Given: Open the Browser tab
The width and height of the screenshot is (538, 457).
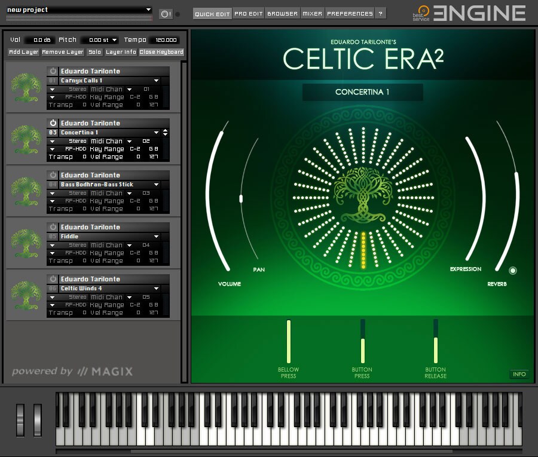Looking at the screenshot, I should tap(282, 14).
